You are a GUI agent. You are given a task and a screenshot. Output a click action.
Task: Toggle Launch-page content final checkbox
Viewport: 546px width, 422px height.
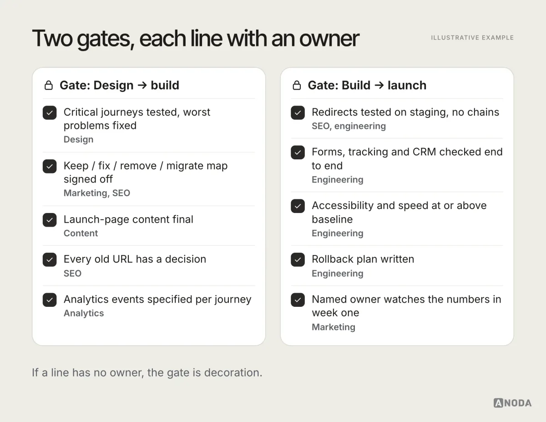(50, 220)
